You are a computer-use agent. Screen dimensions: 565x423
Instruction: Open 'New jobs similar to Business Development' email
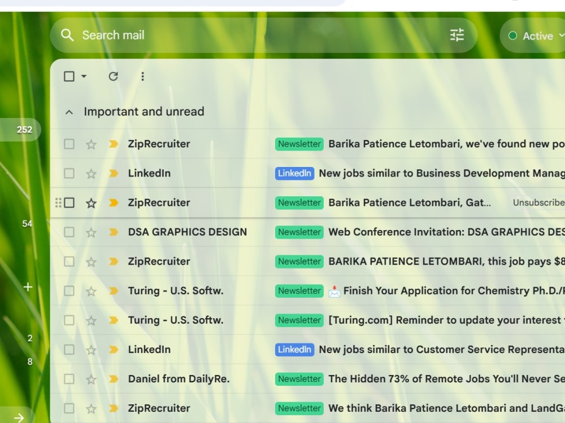(x=442, y=173)
